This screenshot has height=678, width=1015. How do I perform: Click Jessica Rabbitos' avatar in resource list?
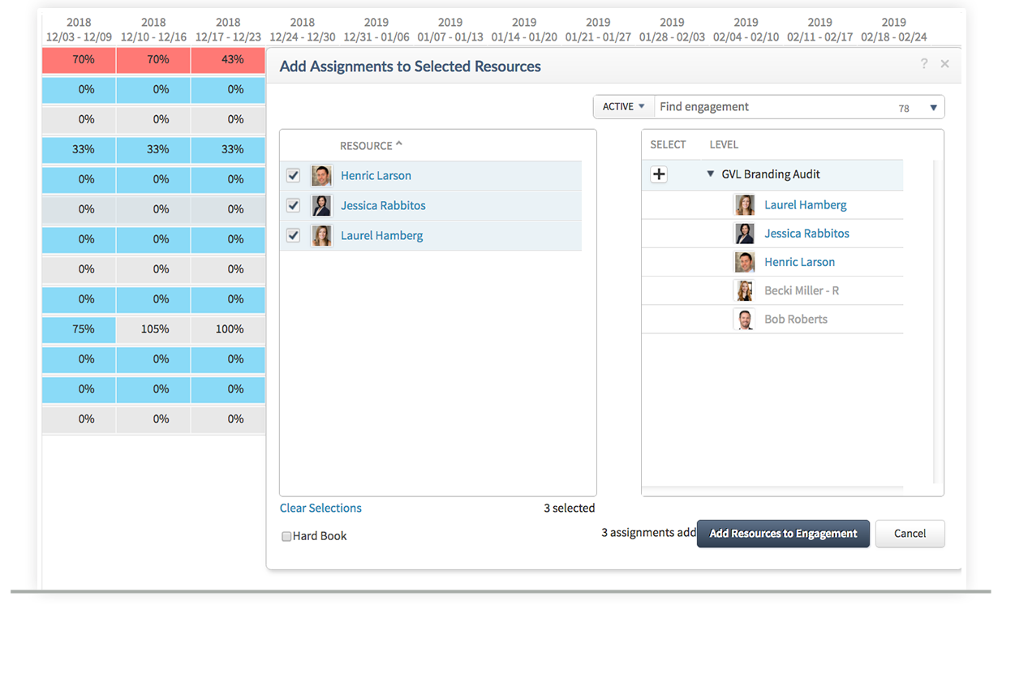coord(321,206)
